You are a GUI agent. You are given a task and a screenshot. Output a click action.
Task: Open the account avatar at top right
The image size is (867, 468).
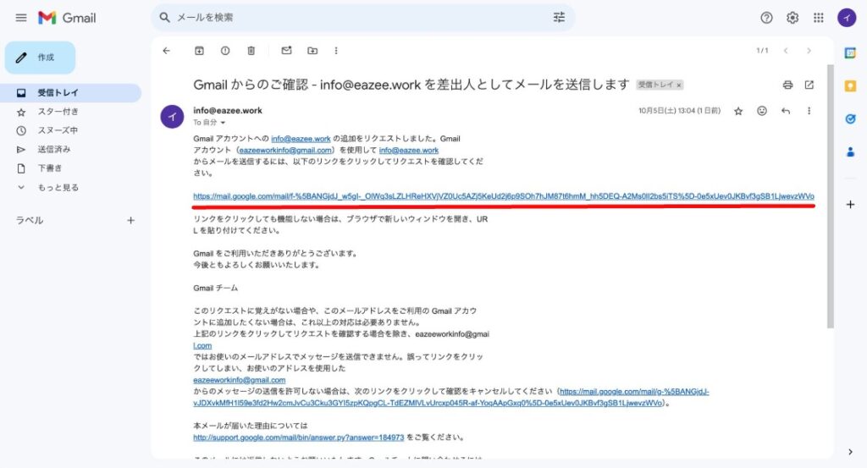pyautogui.click(x=847, y=18)
